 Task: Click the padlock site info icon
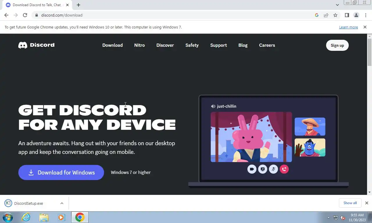[x=36, y=15]
